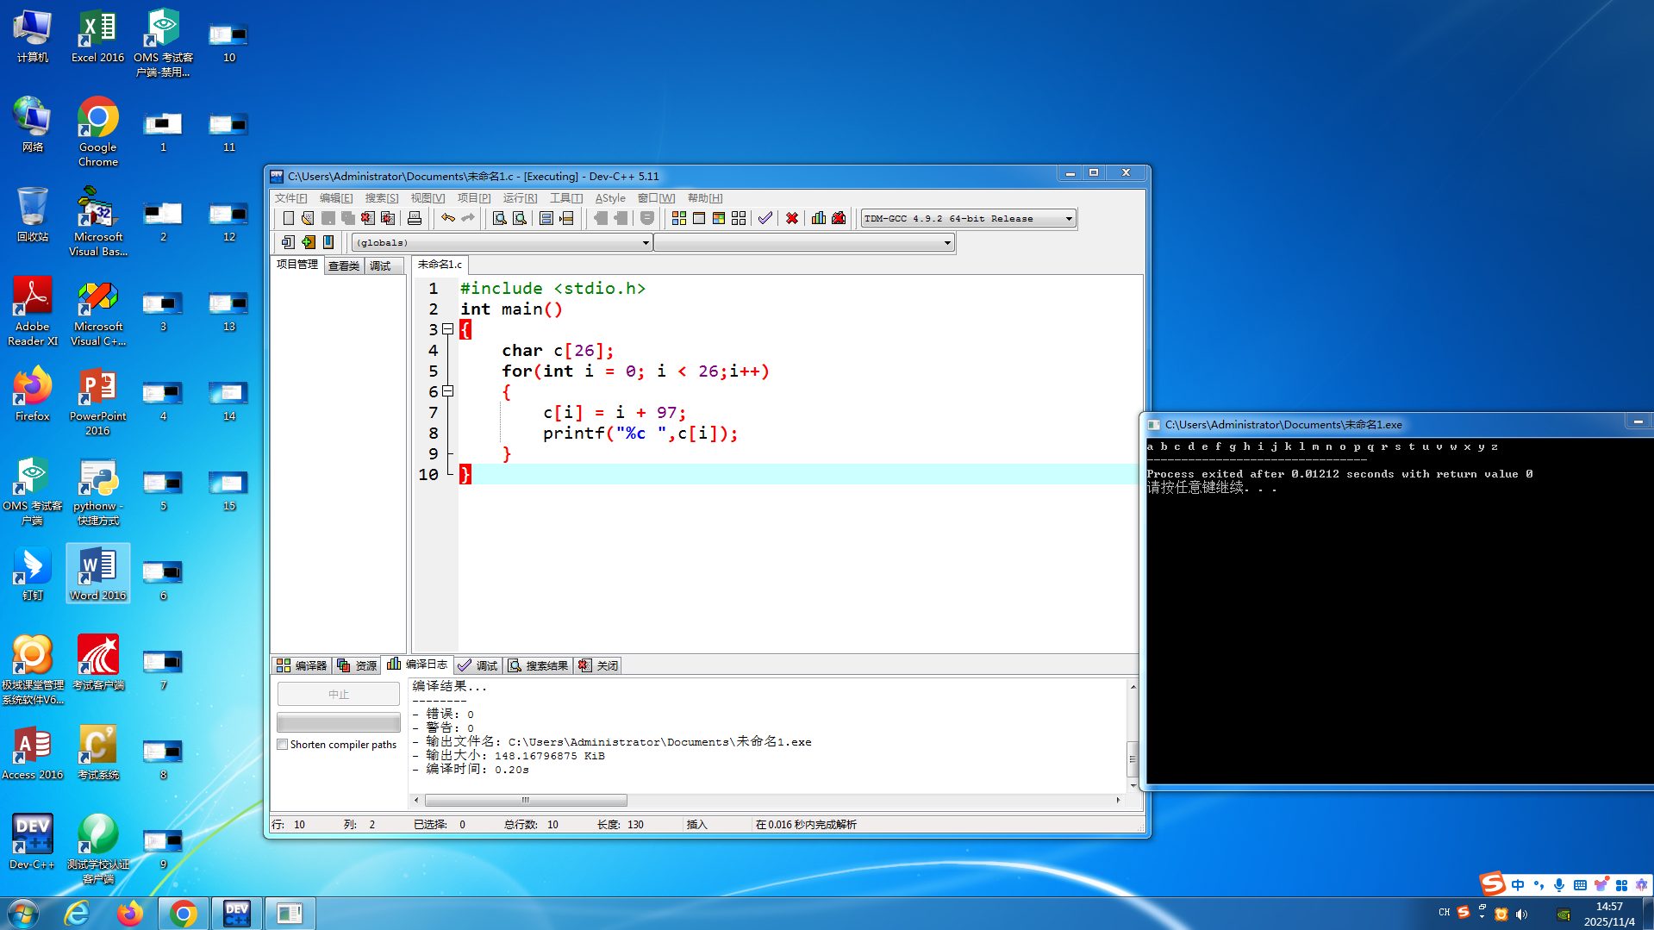Stop execution with the red X icon
This screenshot has height=930, width=1654.
click(x=792, y=219)
